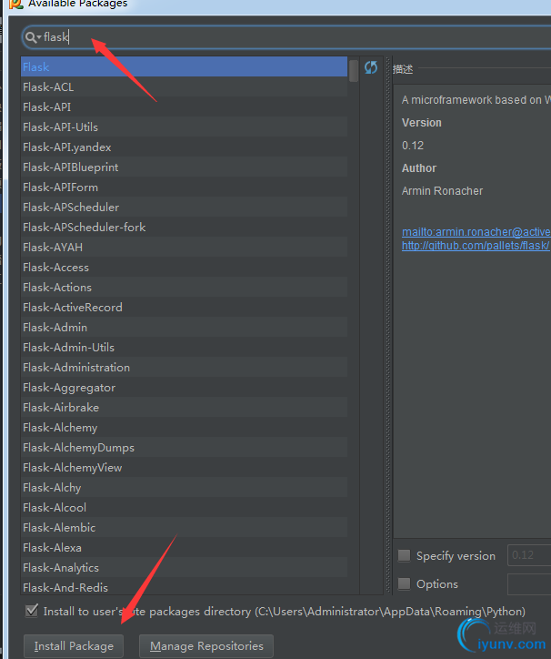Choose Flask-API.yandex from the list
This screenshot has height=659, width=551.
pyautogui.click(x=184, y=147)
